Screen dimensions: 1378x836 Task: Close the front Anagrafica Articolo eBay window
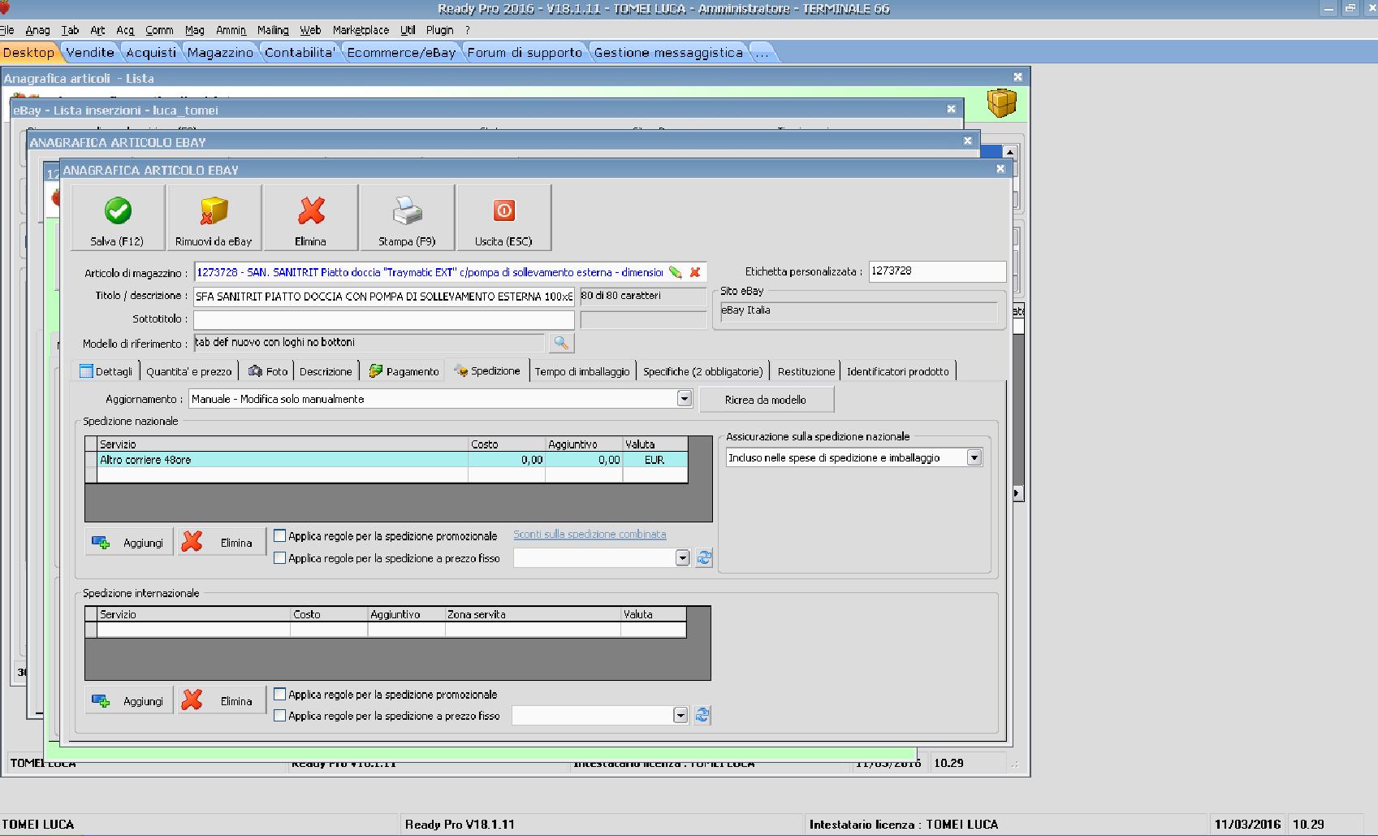point(1000,169)
